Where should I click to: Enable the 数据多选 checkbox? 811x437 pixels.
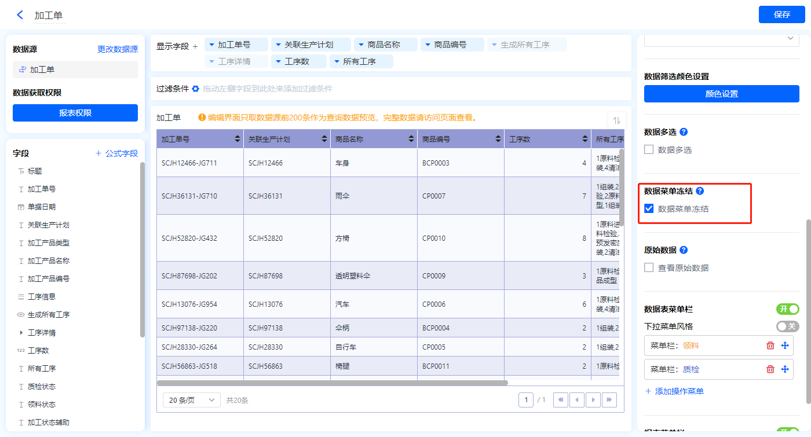[649, 150]
